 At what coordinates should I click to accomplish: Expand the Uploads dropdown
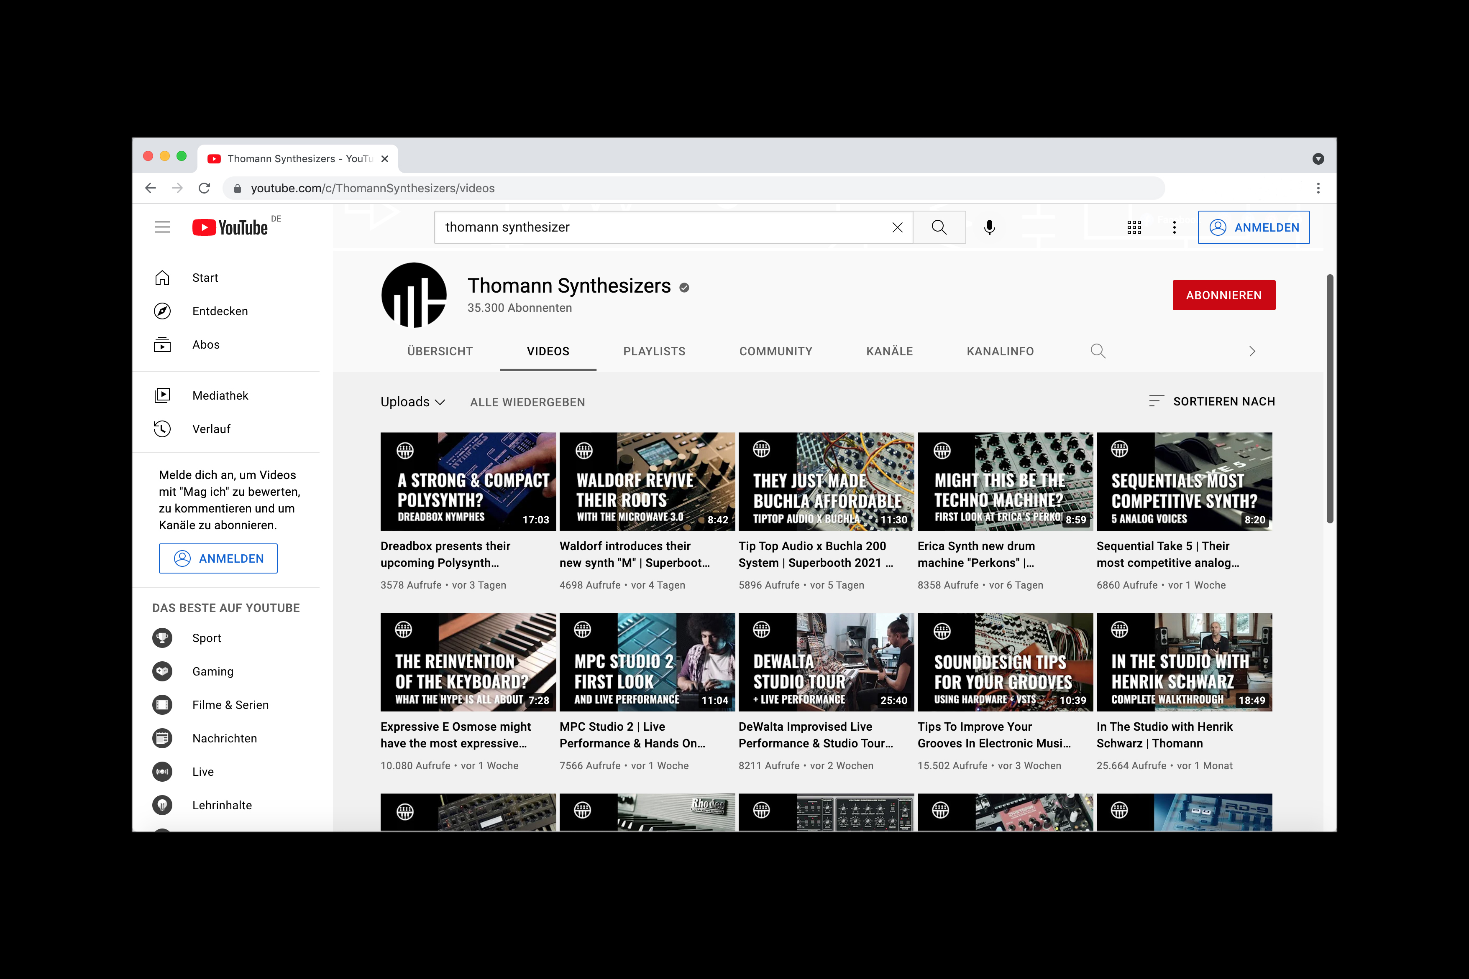[413, 401]
